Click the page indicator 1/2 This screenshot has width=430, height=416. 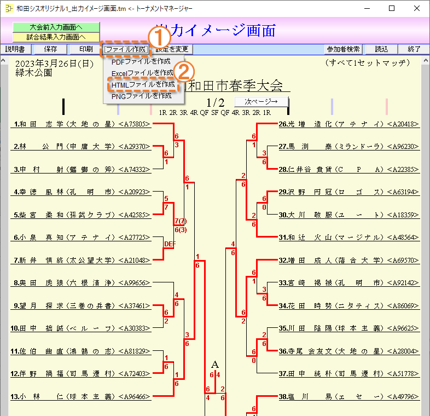click(216, 102)
